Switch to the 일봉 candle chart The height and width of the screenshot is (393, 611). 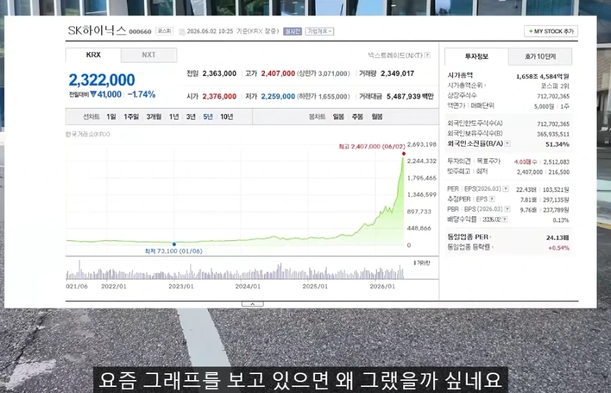tap(338, 117)
